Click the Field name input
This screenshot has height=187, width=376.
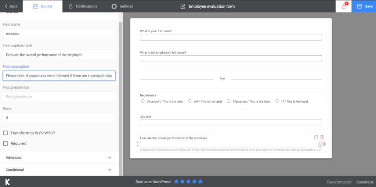coord(59,34)
